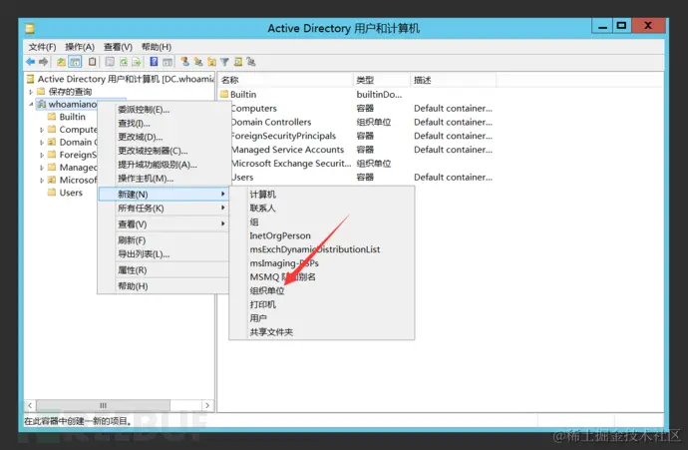The image size is (688, 450).
Task: Select 组 in the New submenu
Action: point(322,222)
